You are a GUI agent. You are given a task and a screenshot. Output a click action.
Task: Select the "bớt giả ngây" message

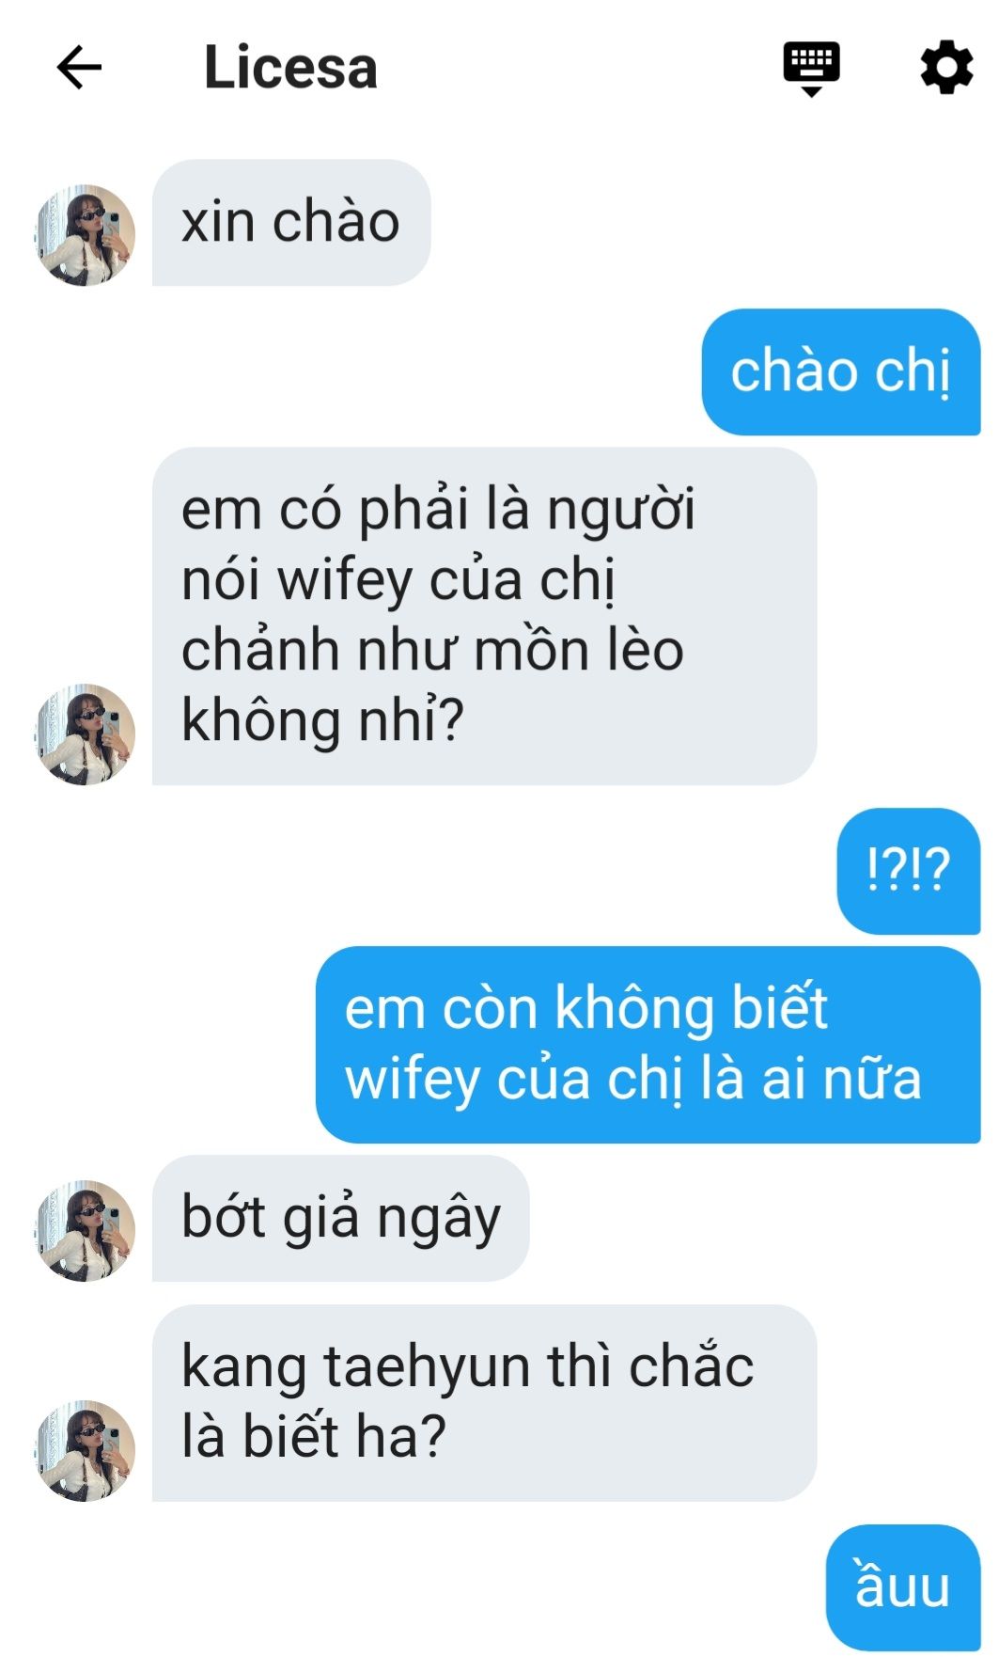340,1218
